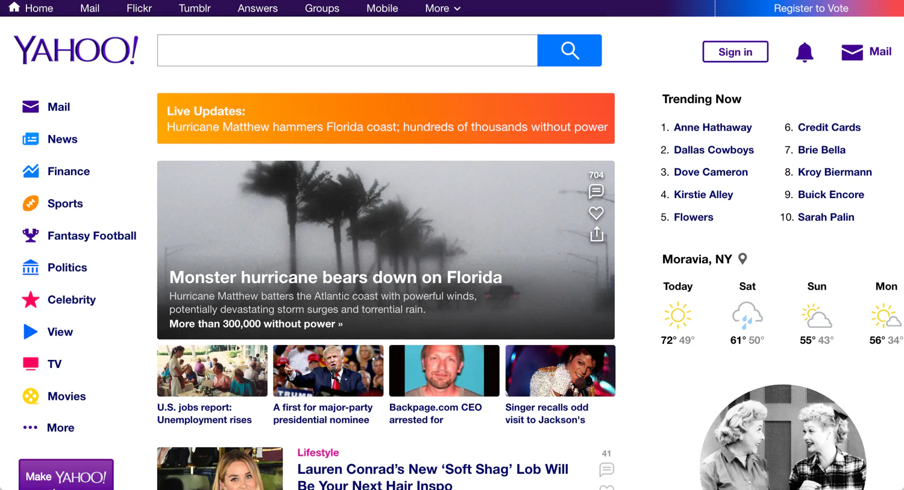Click inside the search input field
Viewport: 904px width, 490px height.
click(347, 51)
